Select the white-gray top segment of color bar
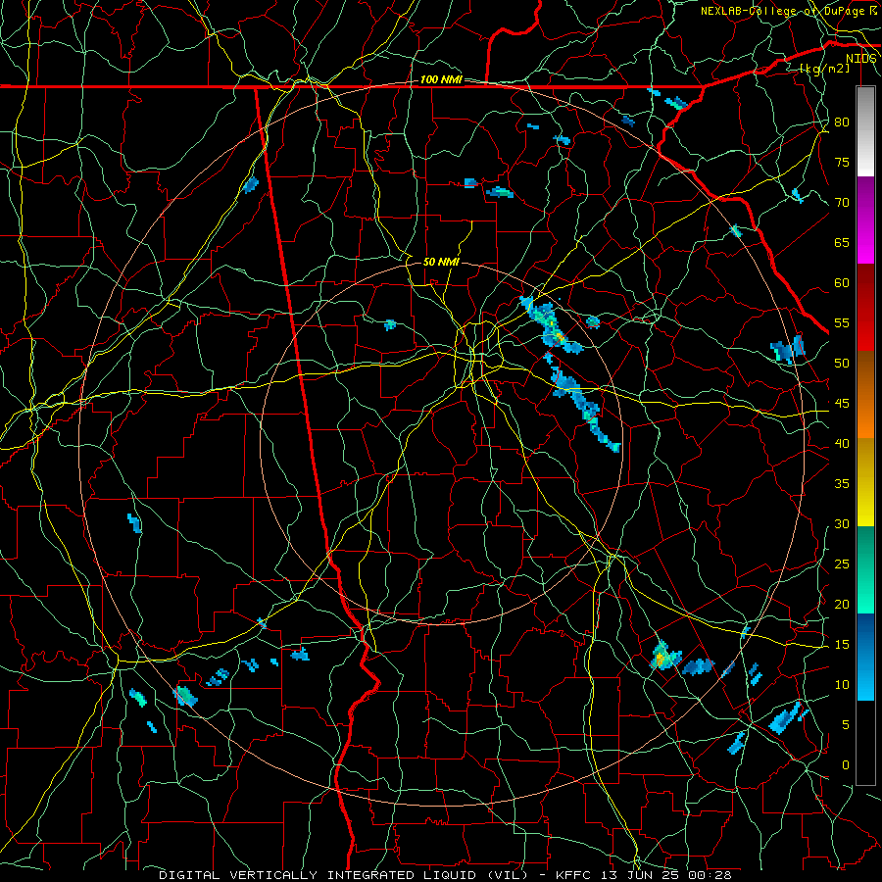 coord(865,131)
